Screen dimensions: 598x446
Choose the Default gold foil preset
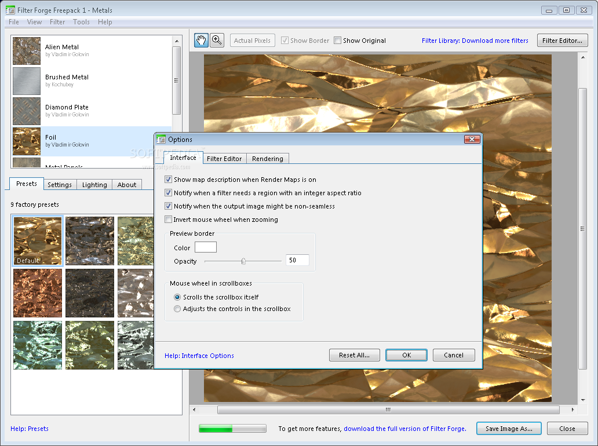pyautogui.click(x=37, y=240)
